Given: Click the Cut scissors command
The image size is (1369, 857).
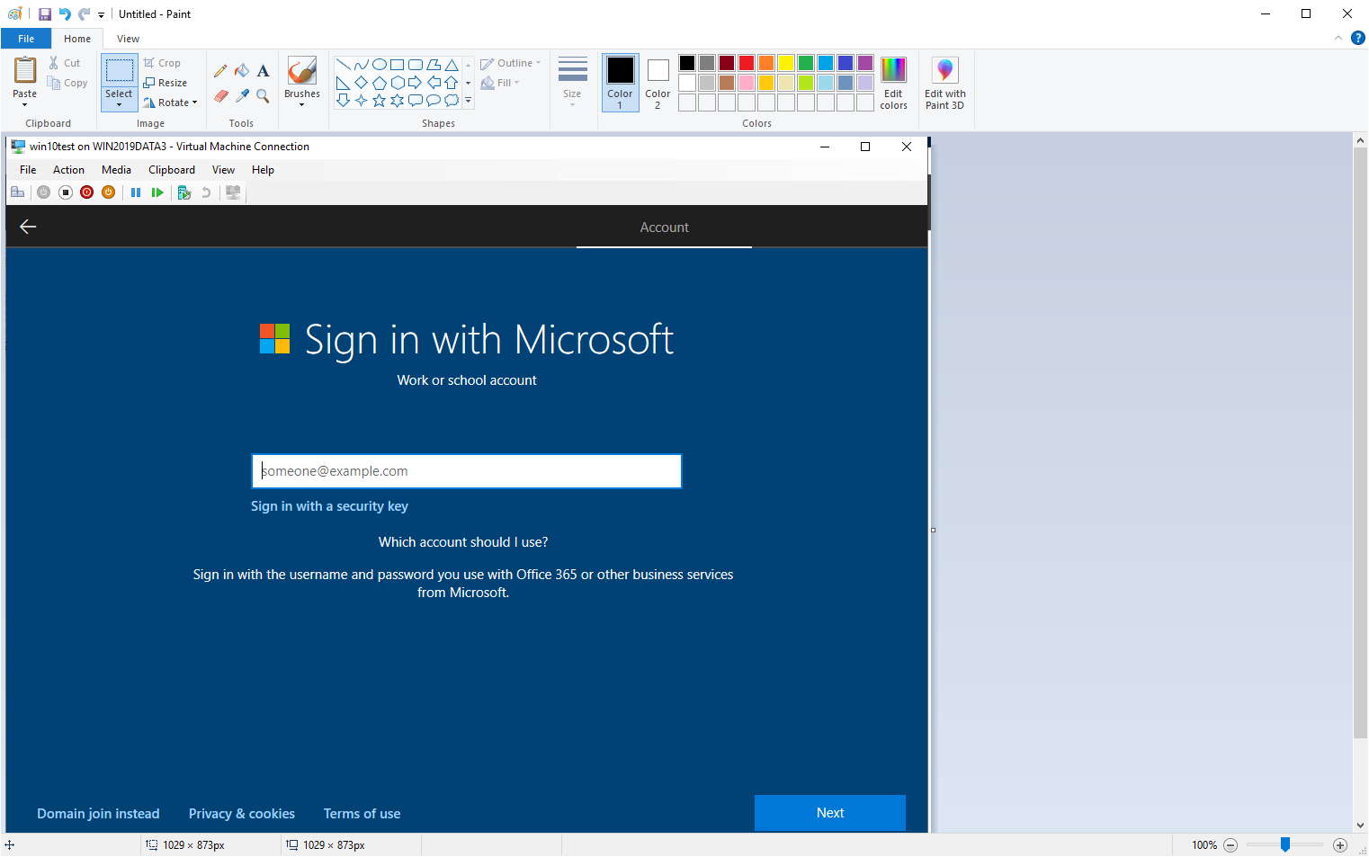Looking at the screenshot, I should 64,63.
